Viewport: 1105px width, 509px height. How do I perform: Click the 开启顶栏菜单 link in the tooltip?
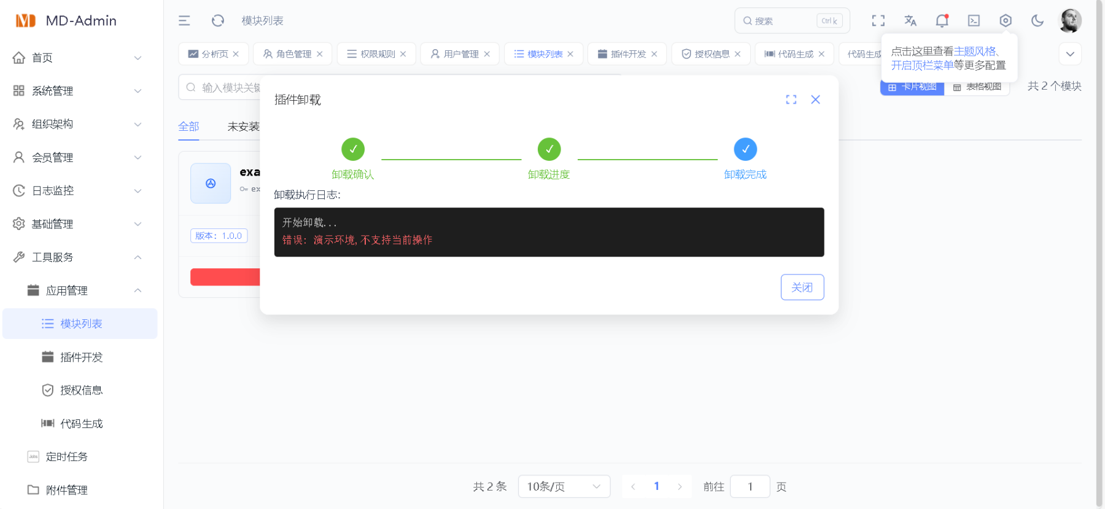[x=922, y=65]
